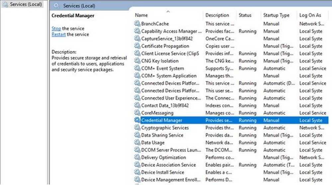Click the Device Install Service gear icon

[137, 172]
